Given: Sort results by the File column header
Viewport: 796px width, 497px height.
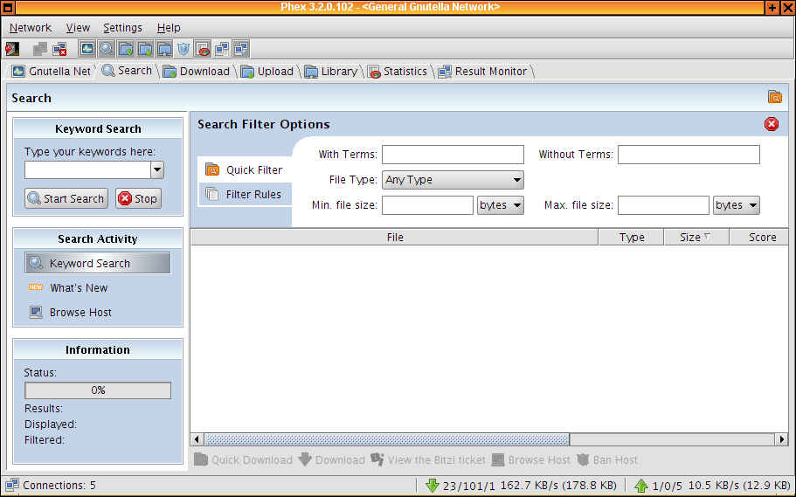Looking at the screenshot, I should point(394,237).
